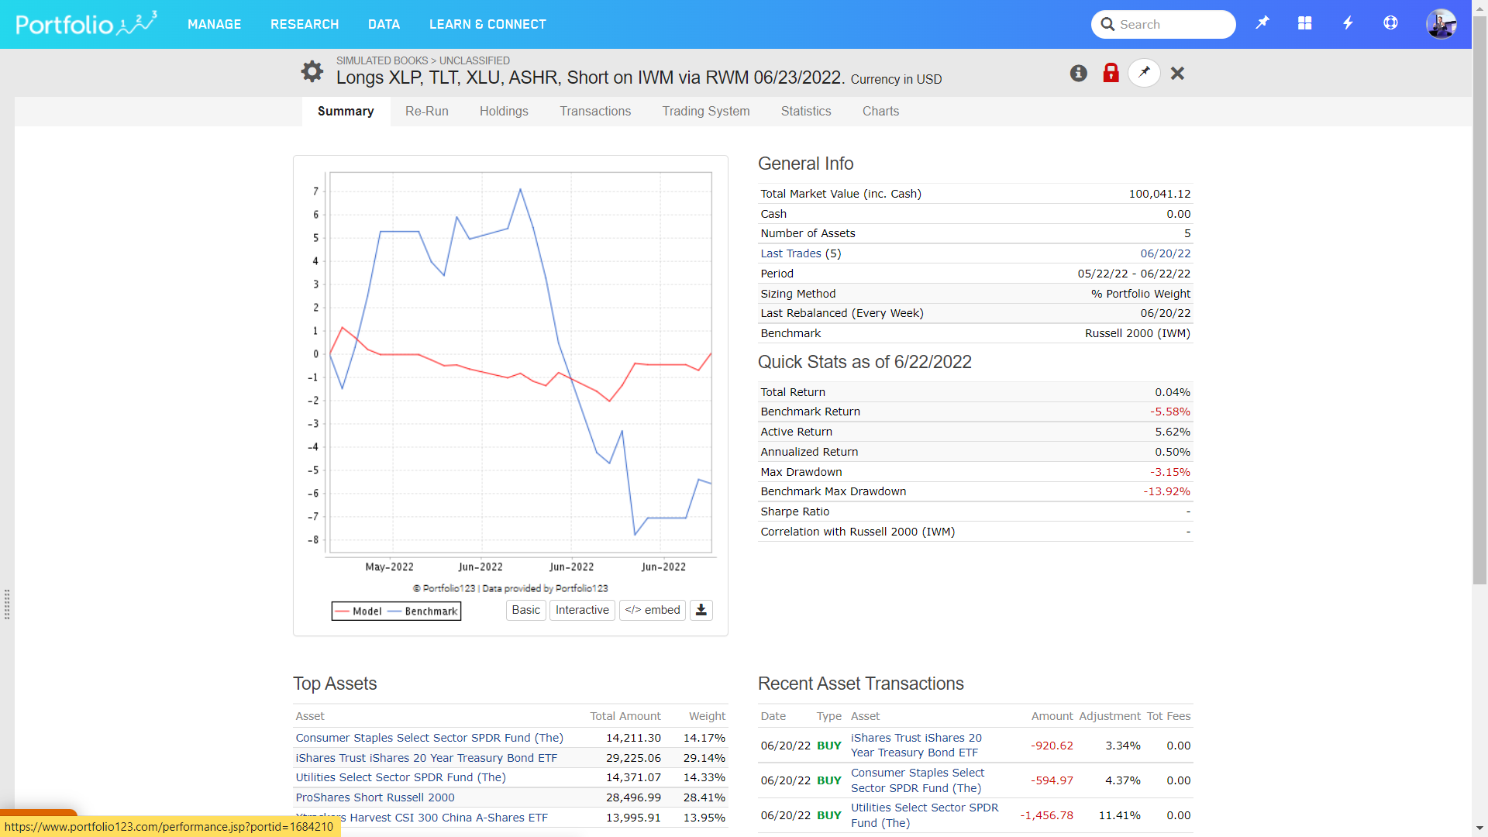The height and width of the screenshot is (837, 1488).
Task: Click the red lock icon
Action: point(1111,73)
